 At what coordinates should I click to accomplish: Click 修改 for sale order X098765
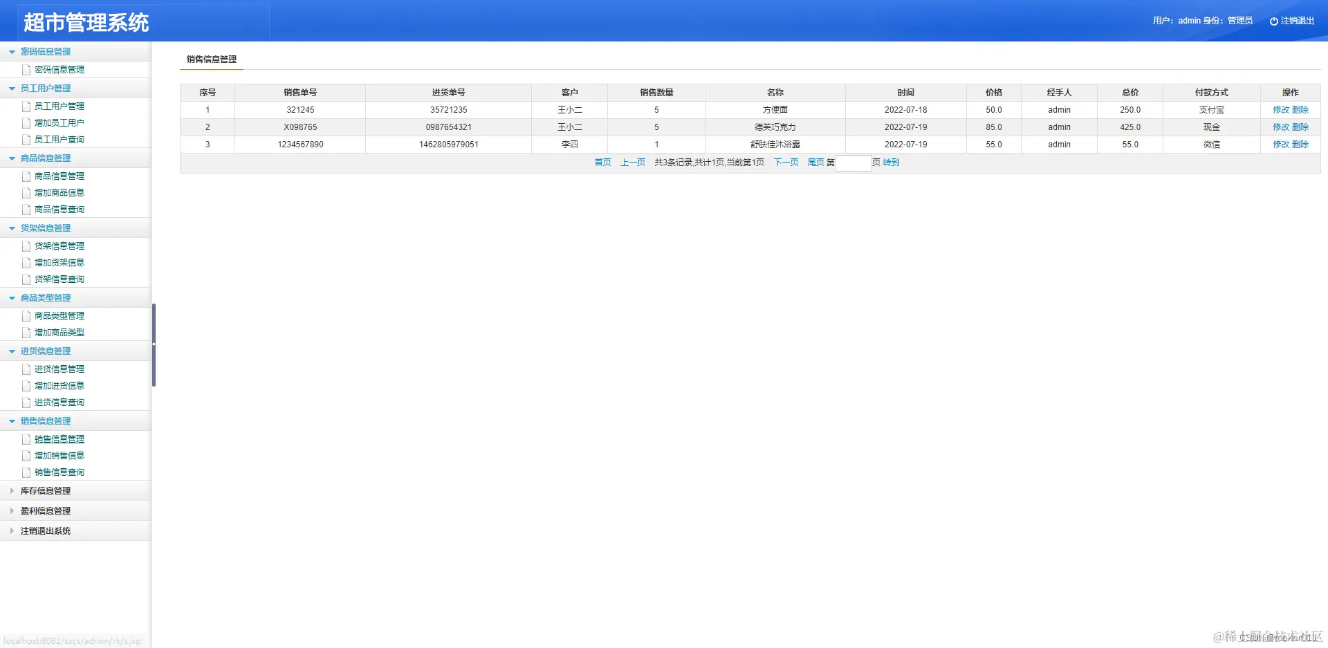[x=1281, y=127]
